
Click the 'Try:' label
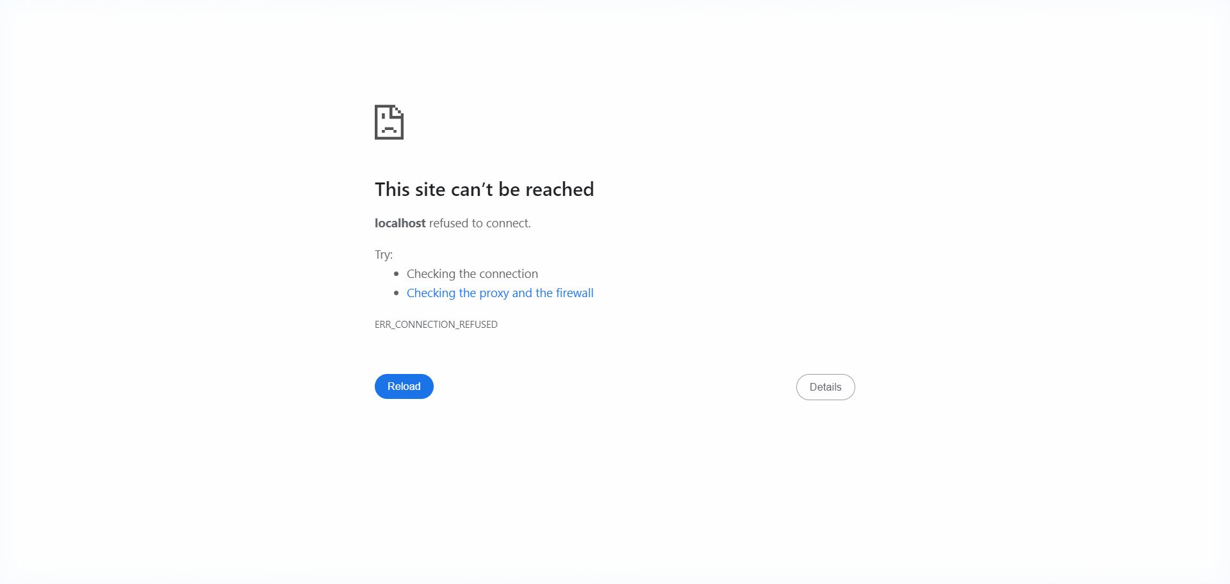(x=384, y=255)
